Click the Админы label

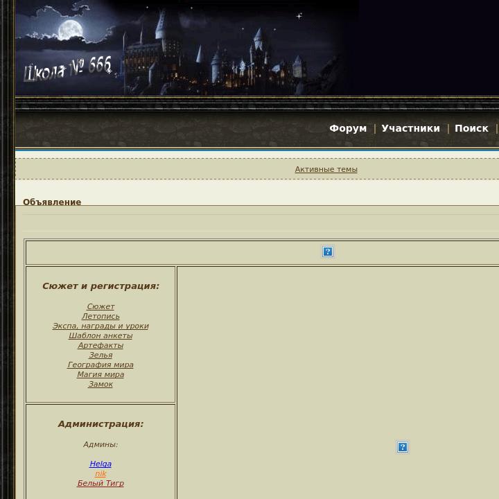(x=100, y=444)
